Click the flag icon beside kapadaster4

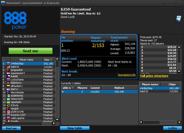[8, 73]
